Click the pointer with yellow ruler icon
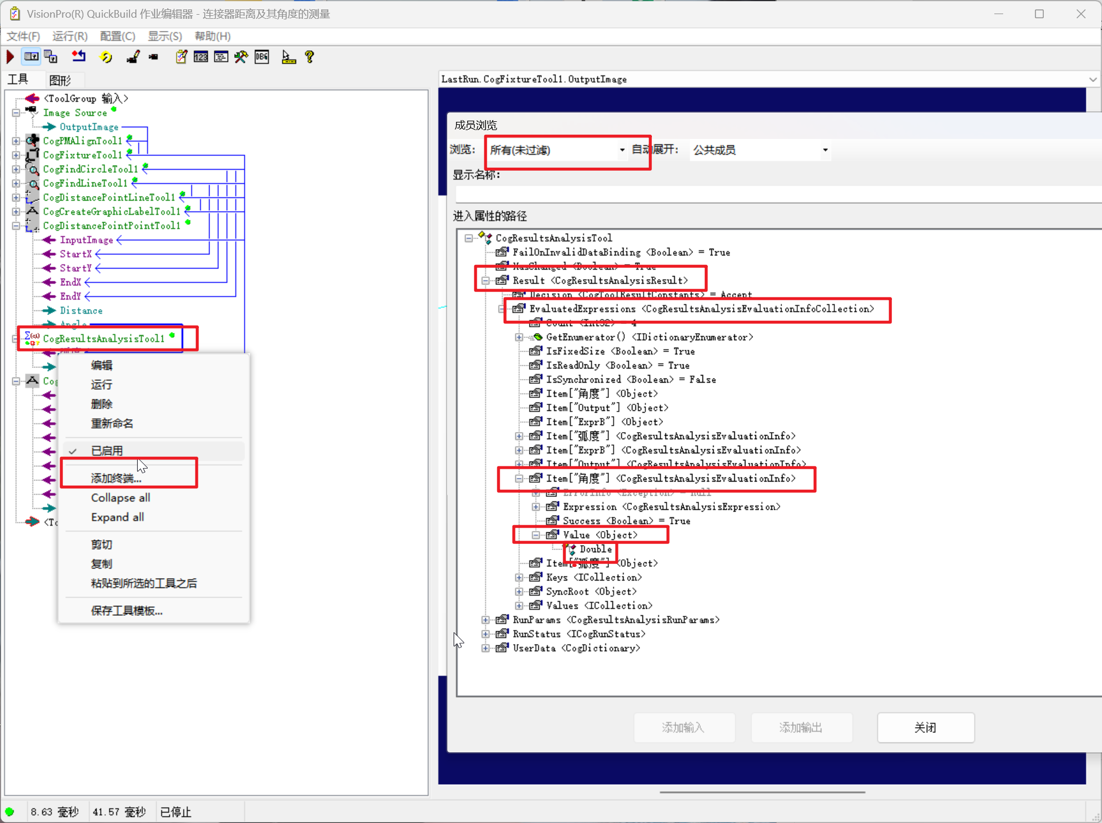 pyautogui.click(x=288, y=57)
